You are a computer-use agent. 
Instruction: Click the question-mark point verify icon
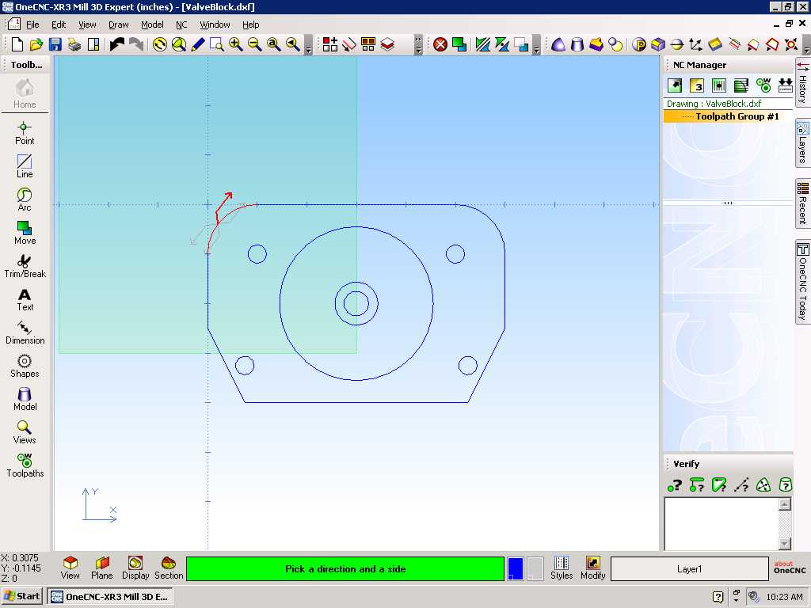pyautogui.click(x=675, y=485)
